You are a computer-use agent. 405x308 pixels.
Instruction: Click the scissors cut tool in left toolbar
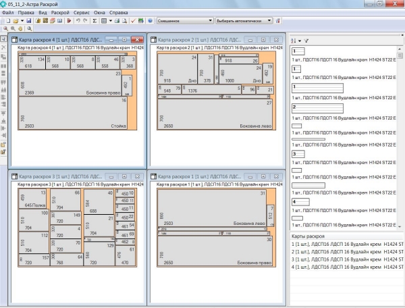click(x=3, y=47)
